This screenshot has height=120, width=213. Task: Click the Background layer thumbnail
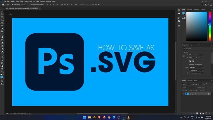click(x=187, y=94)
